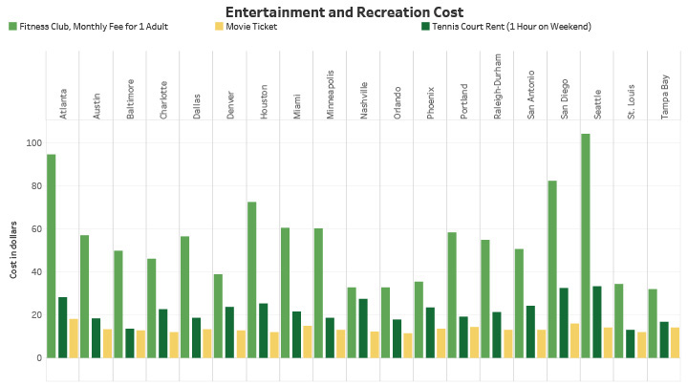The width and height of the screenshot is (688, 386).
Task: Click the 20 y-axis tick label
Action: [x=36, y=315]
